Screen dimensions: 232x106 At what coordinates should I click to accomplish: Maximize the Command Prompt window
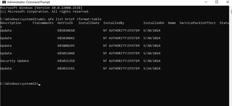(217, 2)
